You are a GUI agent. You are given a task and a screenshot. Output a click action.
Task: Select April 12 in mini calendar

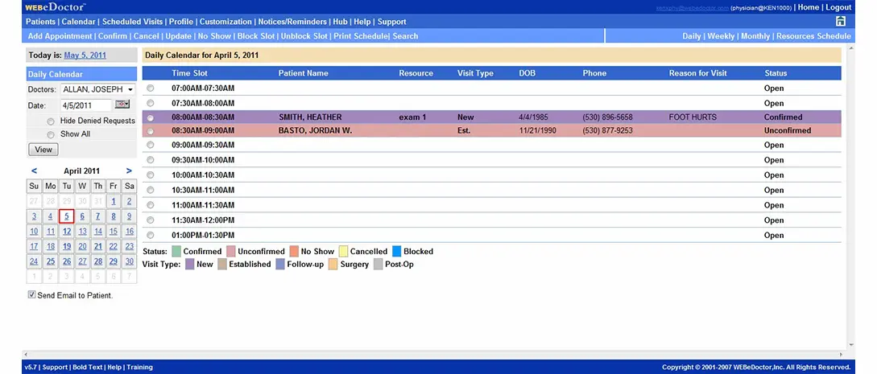(67, 232)
